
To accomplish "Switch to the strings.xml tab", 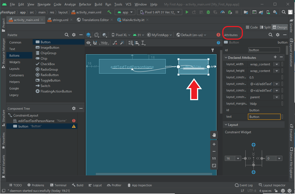I will pyautogui.click(x=60, y=20).
